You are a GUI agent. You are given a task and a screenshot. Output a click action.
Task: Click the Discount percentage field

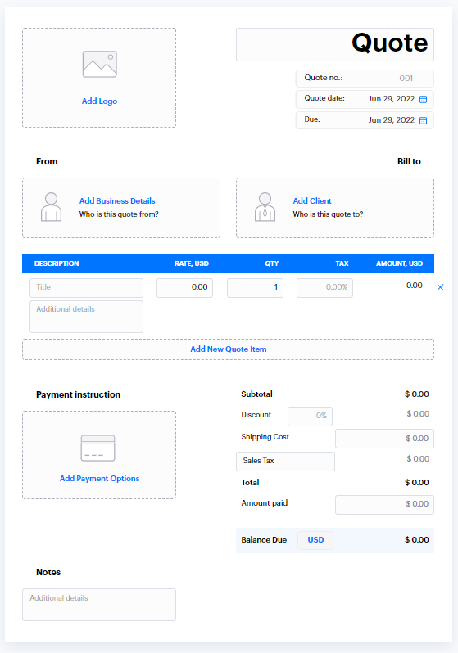pos(310,416)
